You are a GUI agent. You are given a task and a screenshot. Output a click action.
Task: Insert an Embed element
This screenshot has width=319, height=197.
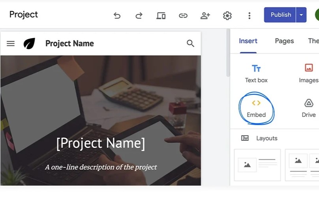pos(256,108)
